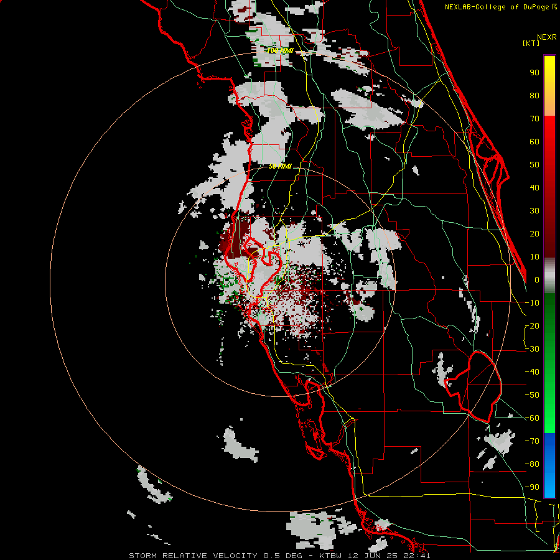Viewport: 560px width, 560px height.
Task: Click the 12 JUN 25 date in footer
Action: (373, 556)
